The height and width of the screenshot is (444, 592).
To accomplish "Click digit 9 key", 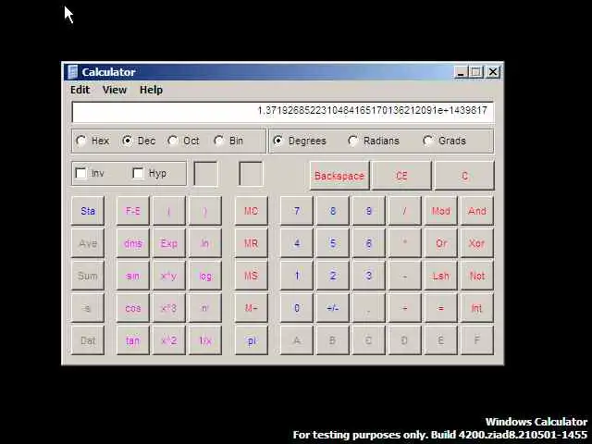I will pos(368,211).
